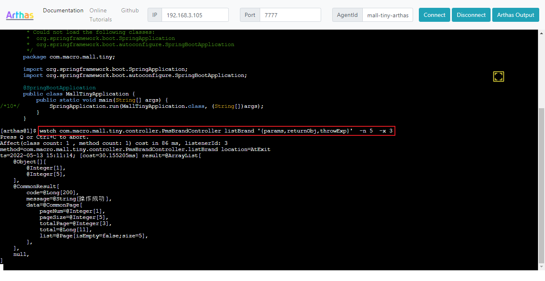Viewport: 545px width, 281px height.
Task: Click the Arthas logo
Action: tap(20, 15)
